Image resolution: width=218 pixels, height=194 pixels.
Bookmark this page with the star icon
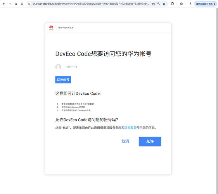tap(164, 4)
